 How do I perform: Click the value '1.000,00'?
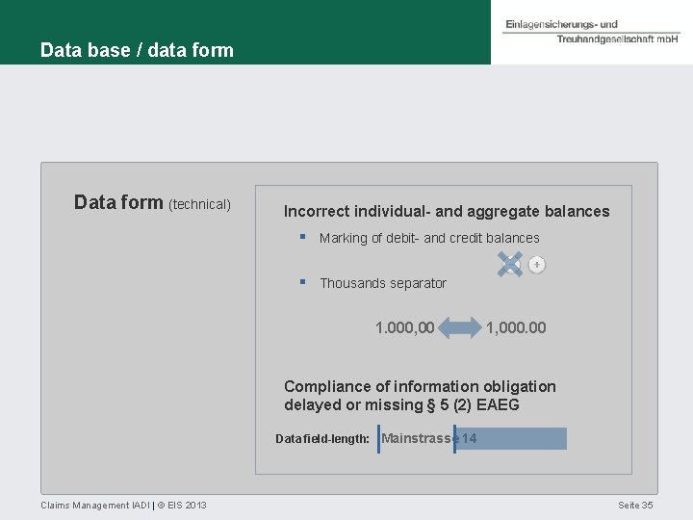pos(405,327)
